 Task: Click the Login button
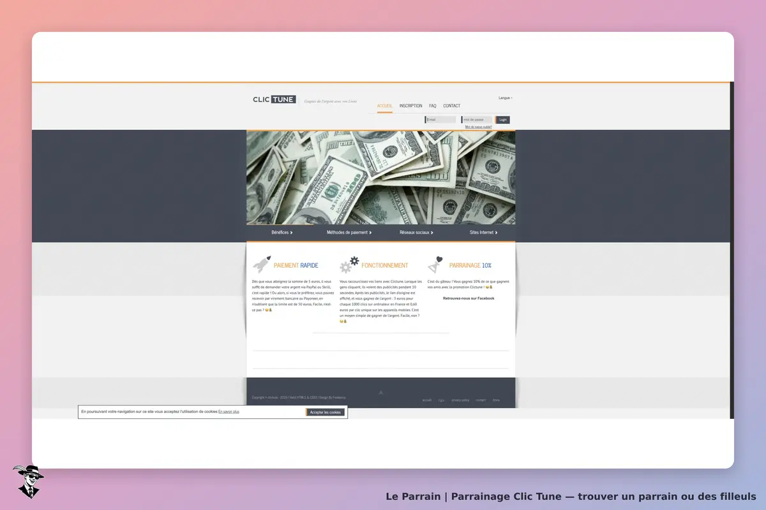(503, 120)
